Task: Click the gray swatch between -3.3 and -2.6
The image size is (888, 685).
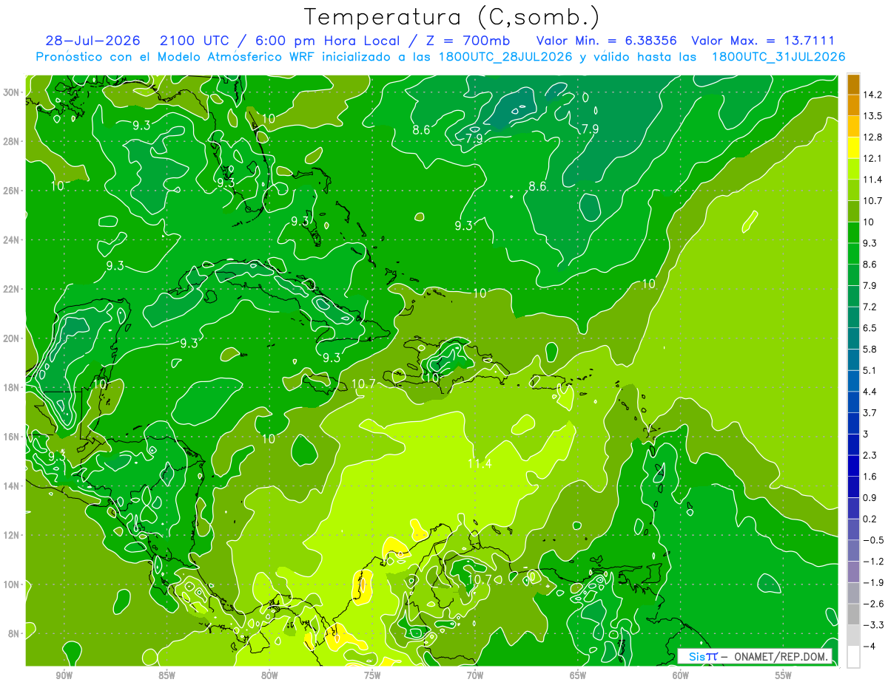Action: 853,614
